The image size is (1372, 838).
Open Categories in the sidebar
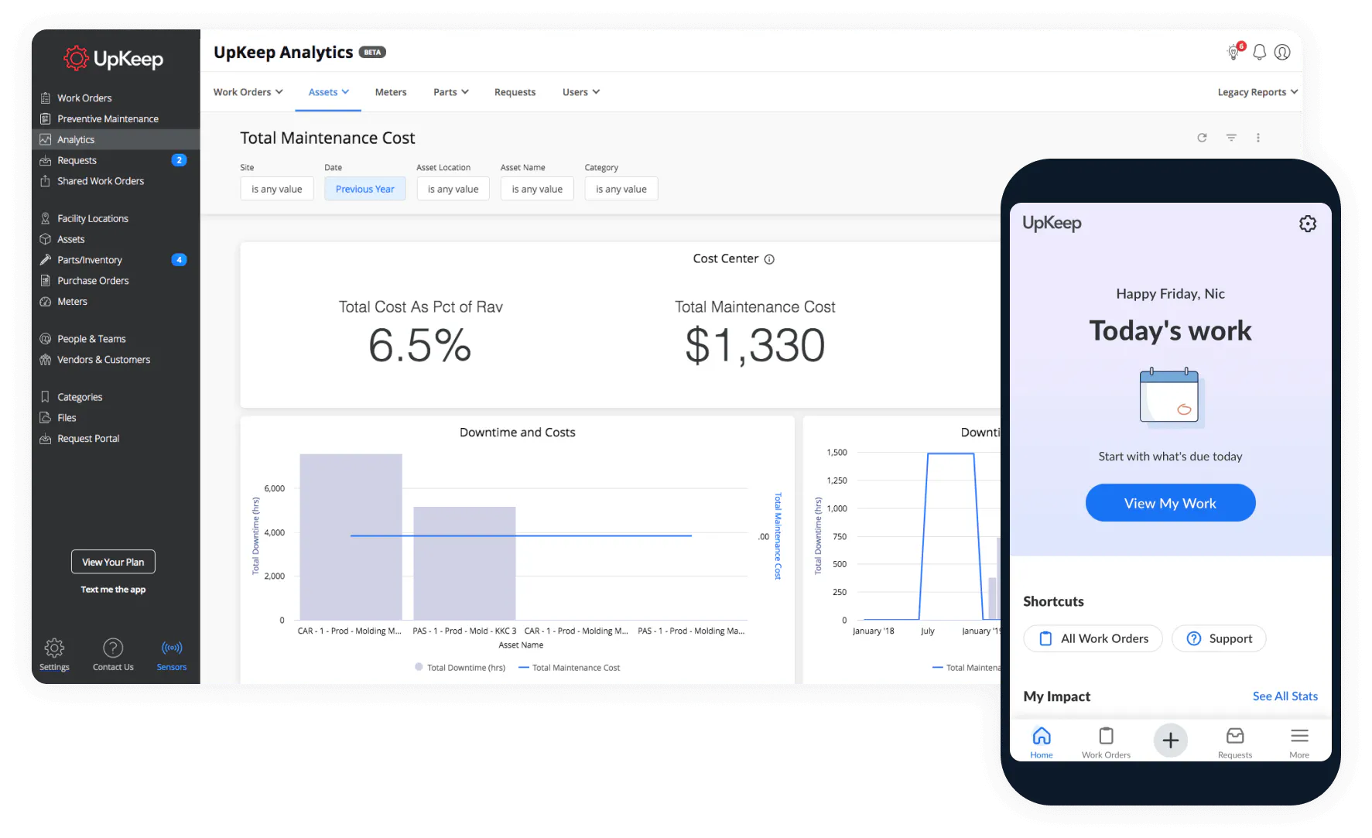(115, 397)
